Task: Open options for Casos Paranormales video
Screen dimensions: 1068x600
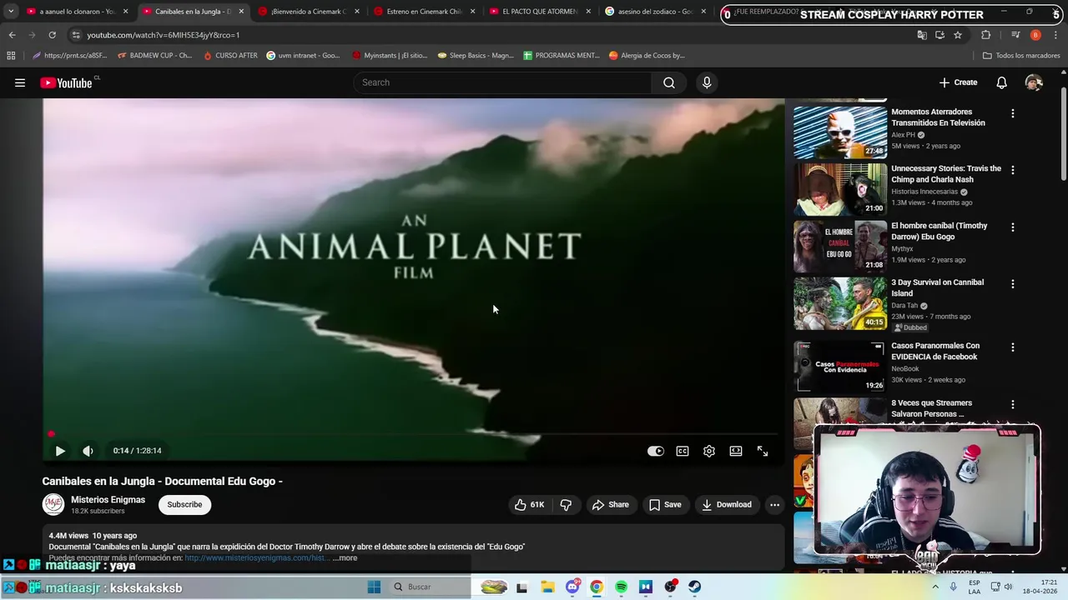Action: pos(1013,347)
